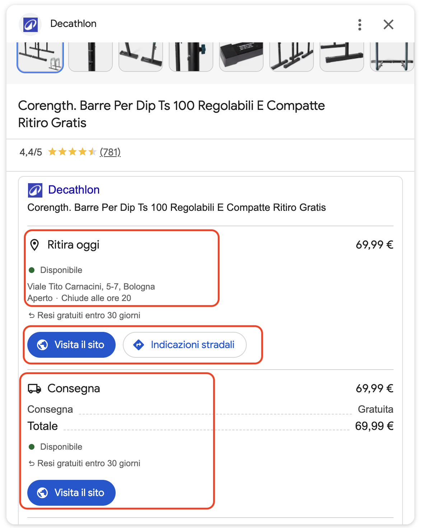Open the 781 reviews link
This screenshot has height=528, width=423.
coord(110,152)
